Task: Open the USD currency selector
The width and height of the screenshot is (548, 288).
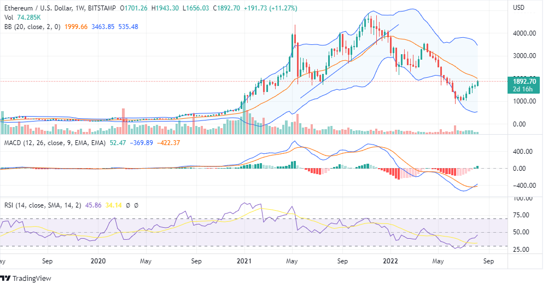Action: 519,8
